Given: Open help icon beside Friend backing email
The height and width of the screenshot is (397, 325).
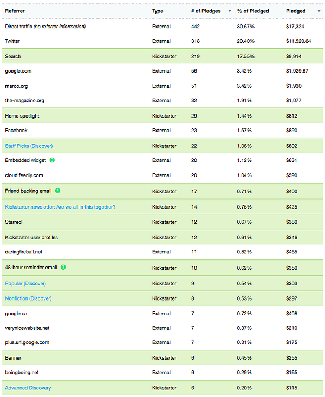Looking at the screenshot, I should coord(57,191).
